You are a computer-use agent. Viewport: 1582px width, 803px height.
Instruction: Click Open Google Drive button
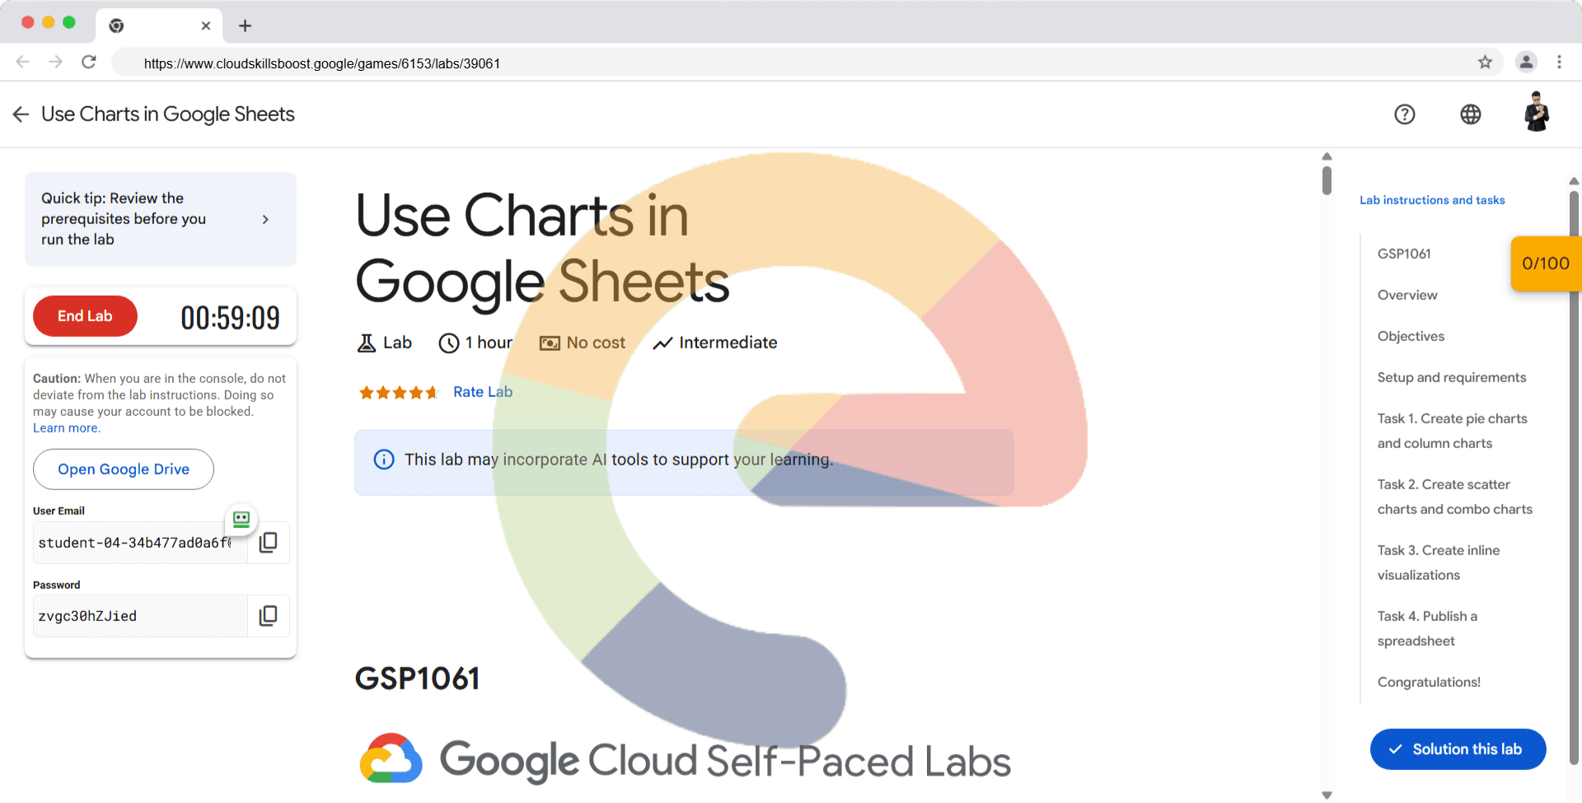coord(124,469)
